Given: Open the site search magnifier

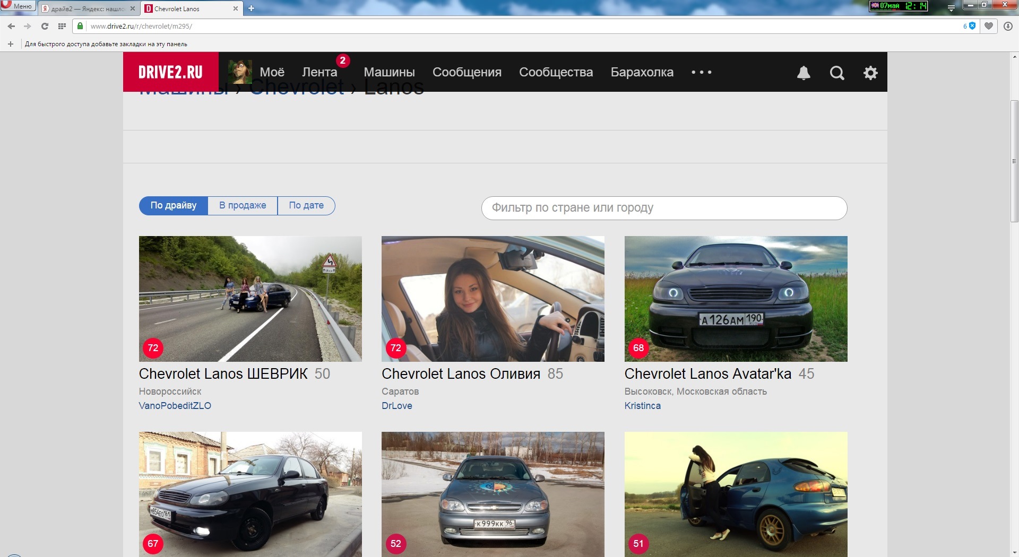Looking at the screenshot, I should (x=837, y=73).
